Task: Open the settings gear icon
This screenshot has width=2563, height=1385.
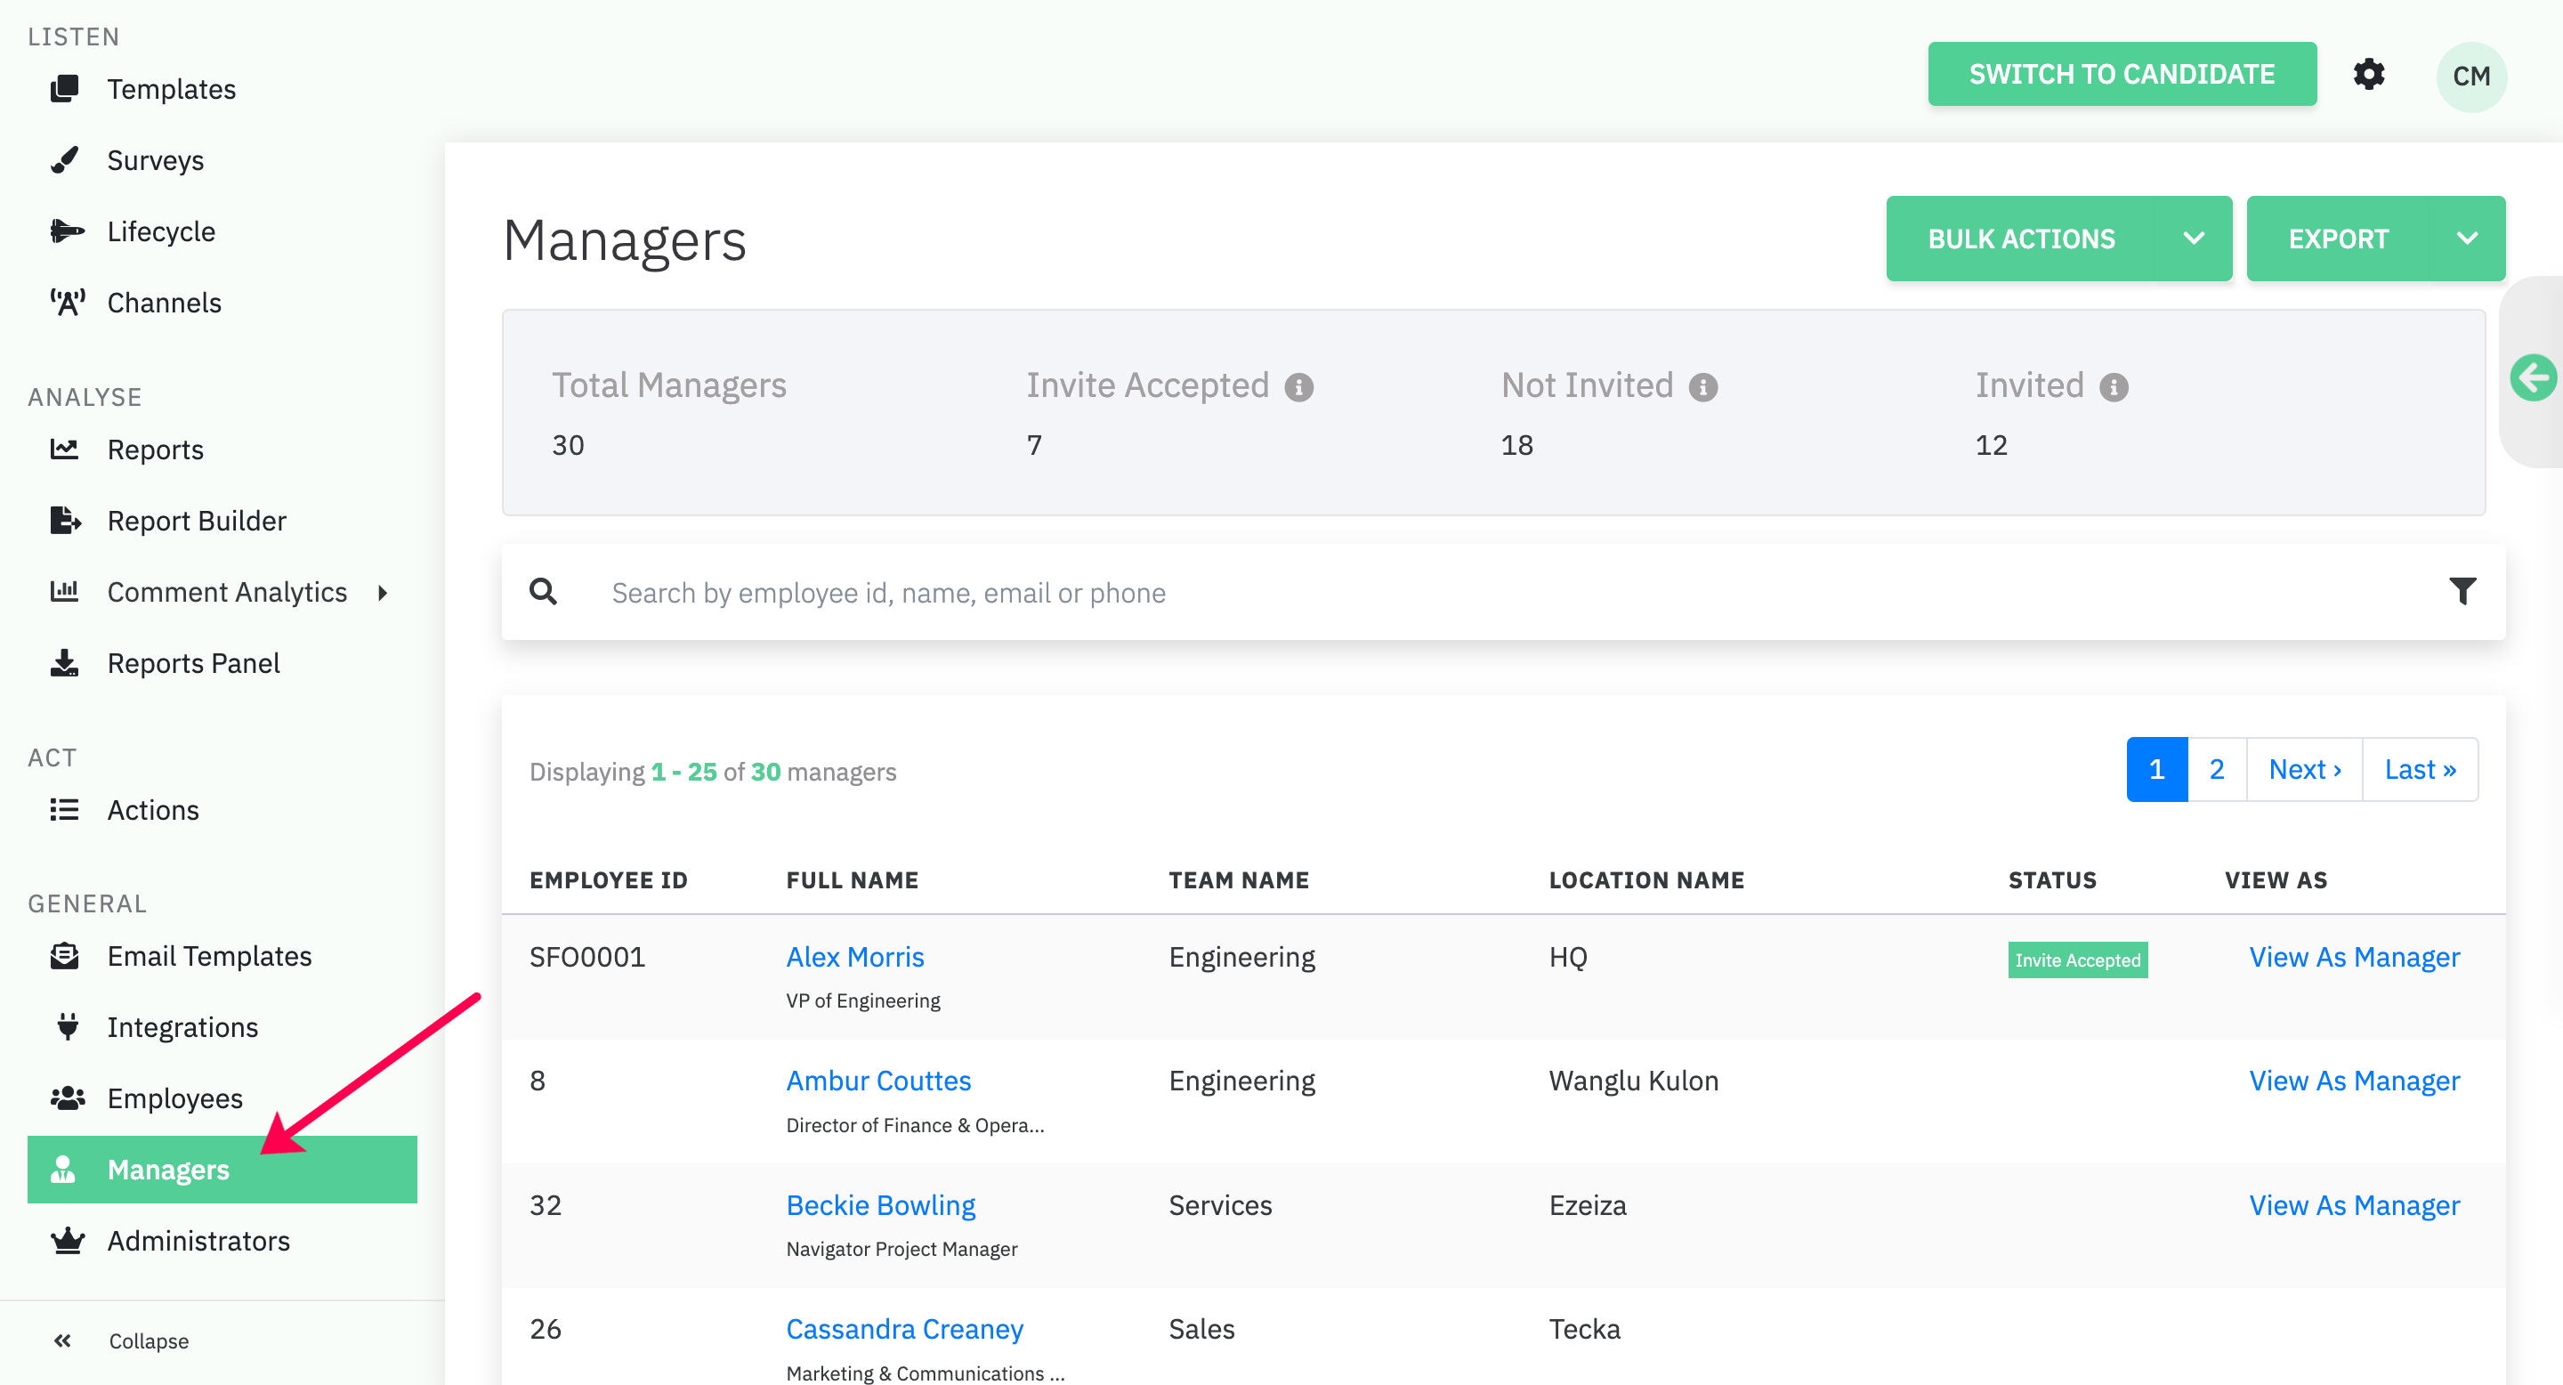Action: click(x=2368, y=74)
